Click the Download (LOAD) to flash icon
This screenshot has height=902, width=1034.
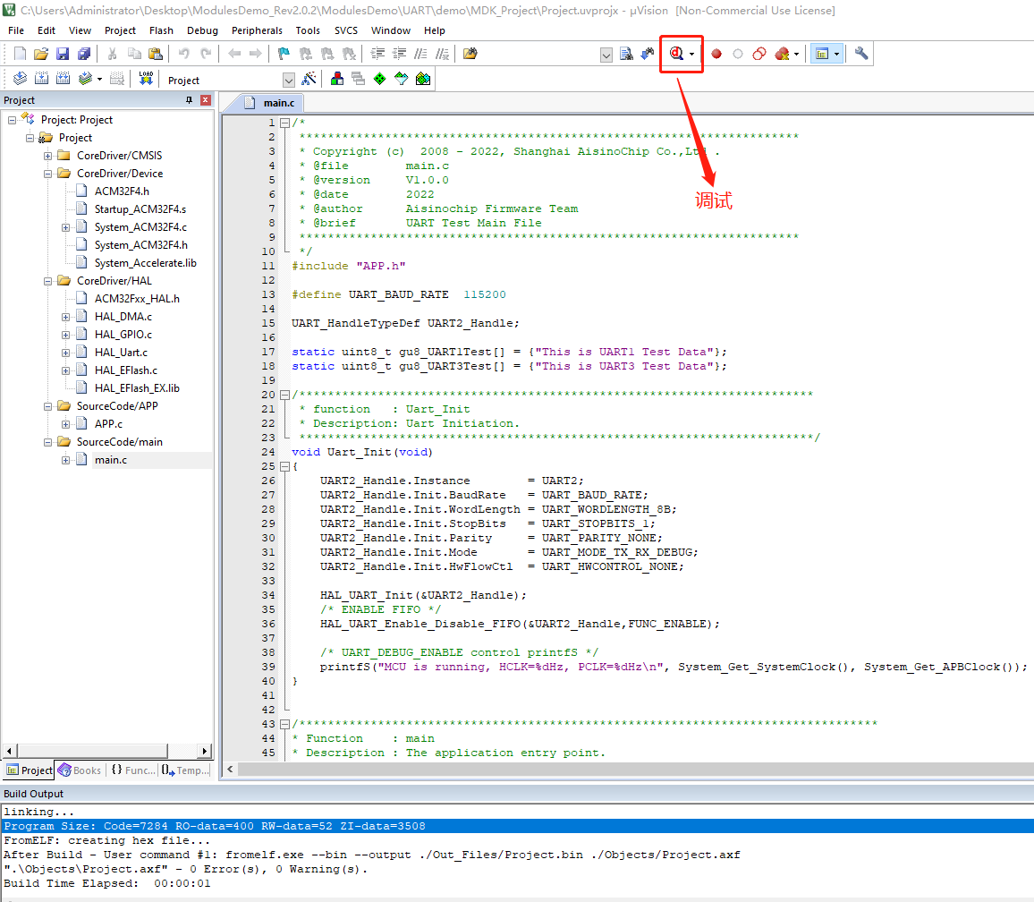[146, 80]
